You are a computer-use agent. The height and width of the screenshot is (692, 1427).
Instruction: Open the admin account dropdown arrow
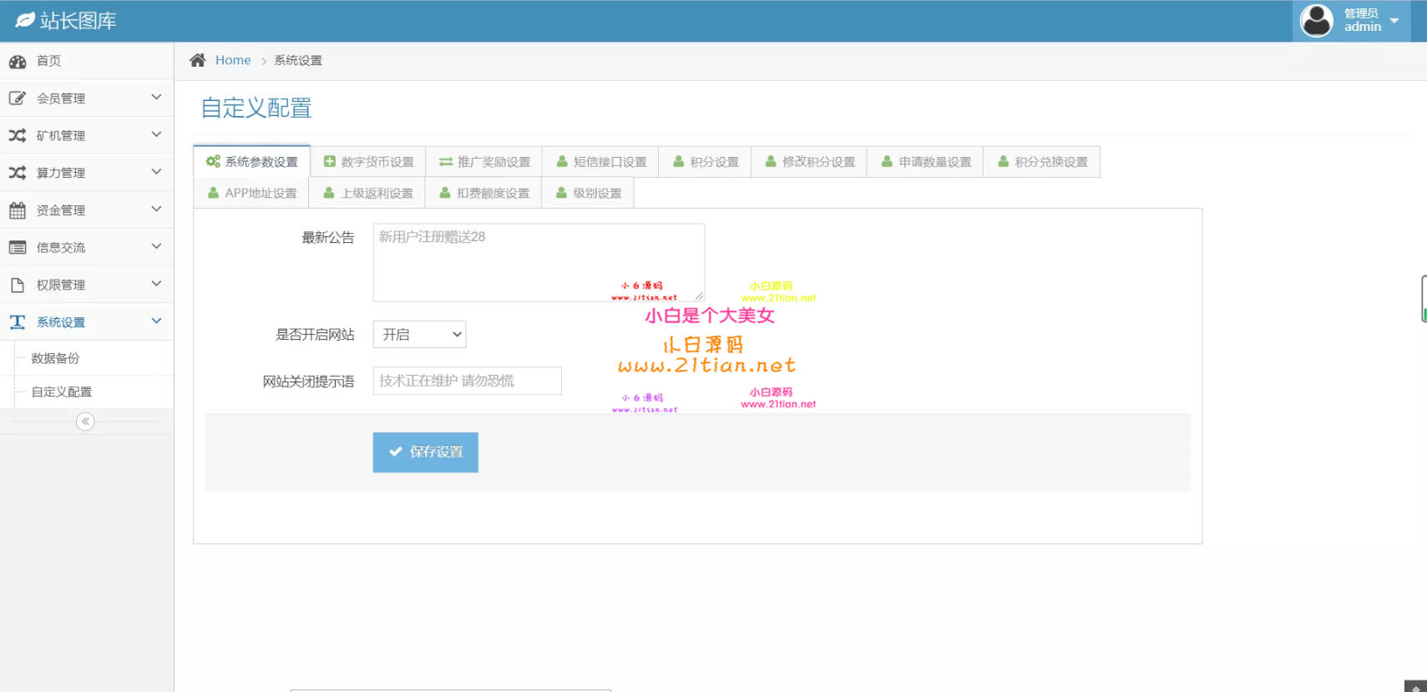pos(1394,21)
